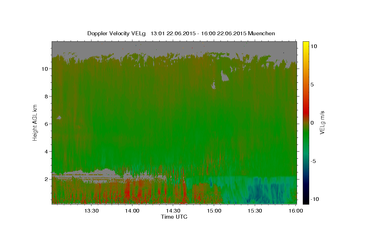Click the '16:00 22.06.2015' end date in title

(223, 33)
